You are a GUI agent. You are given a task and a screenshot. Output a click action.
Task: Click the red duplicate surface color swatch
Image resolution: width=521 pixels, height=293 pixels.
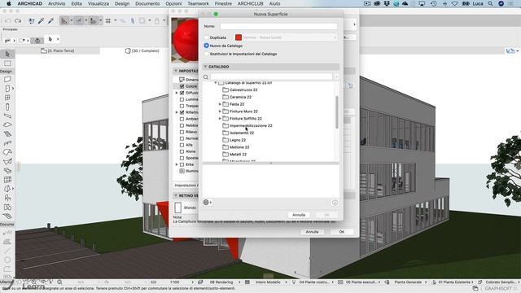[x=239, y=37]
